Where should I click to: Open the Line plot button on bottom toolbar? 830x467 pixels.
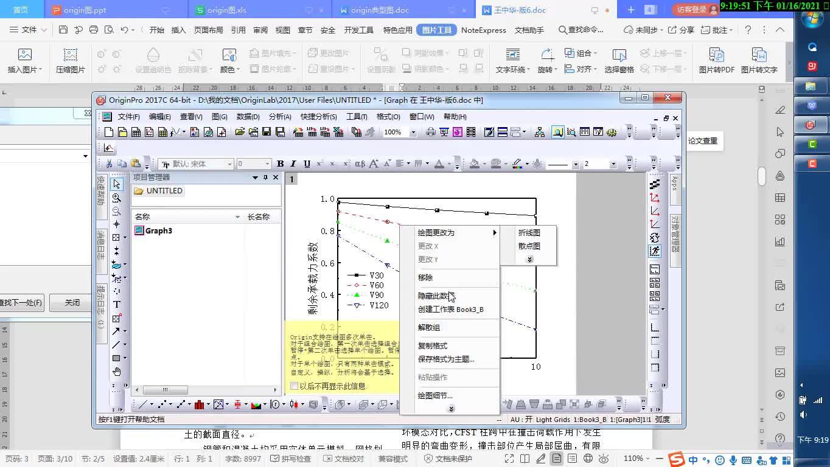coord(144,404)
